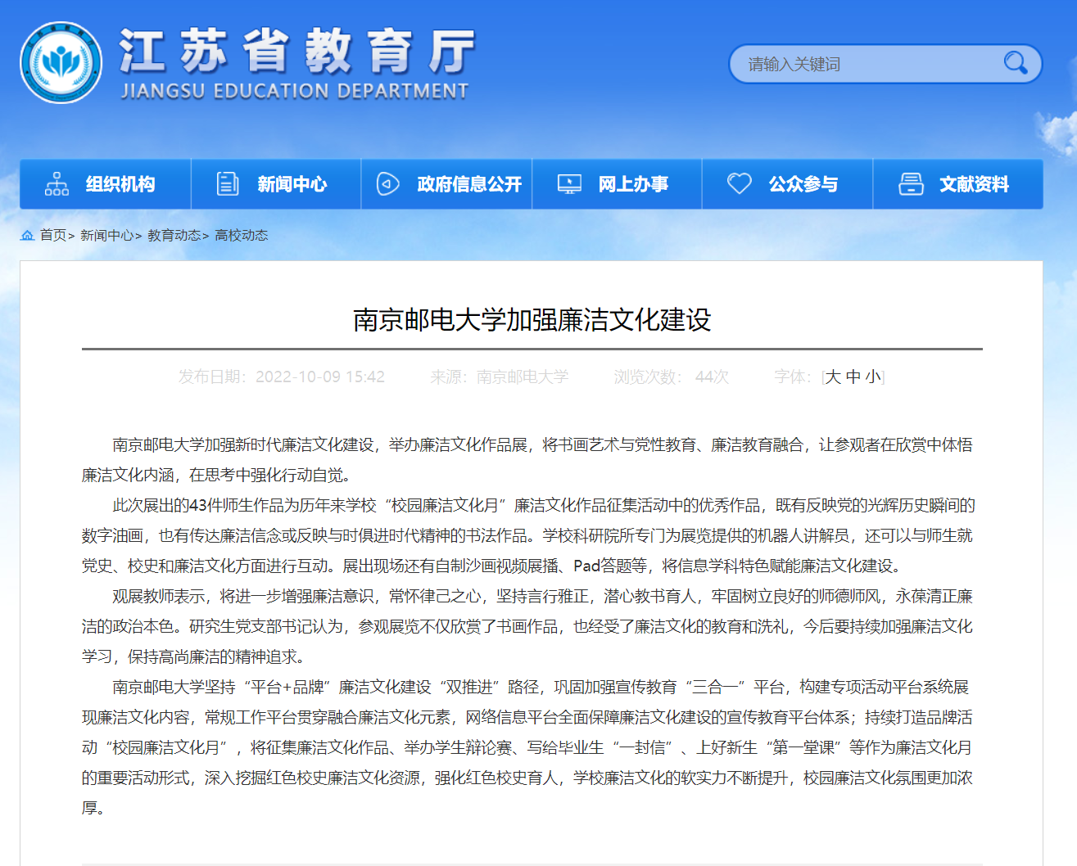Click the circular icon beside 政府信息公开
Viewport: 1077px width, 866px height.
tap(387, 184)
